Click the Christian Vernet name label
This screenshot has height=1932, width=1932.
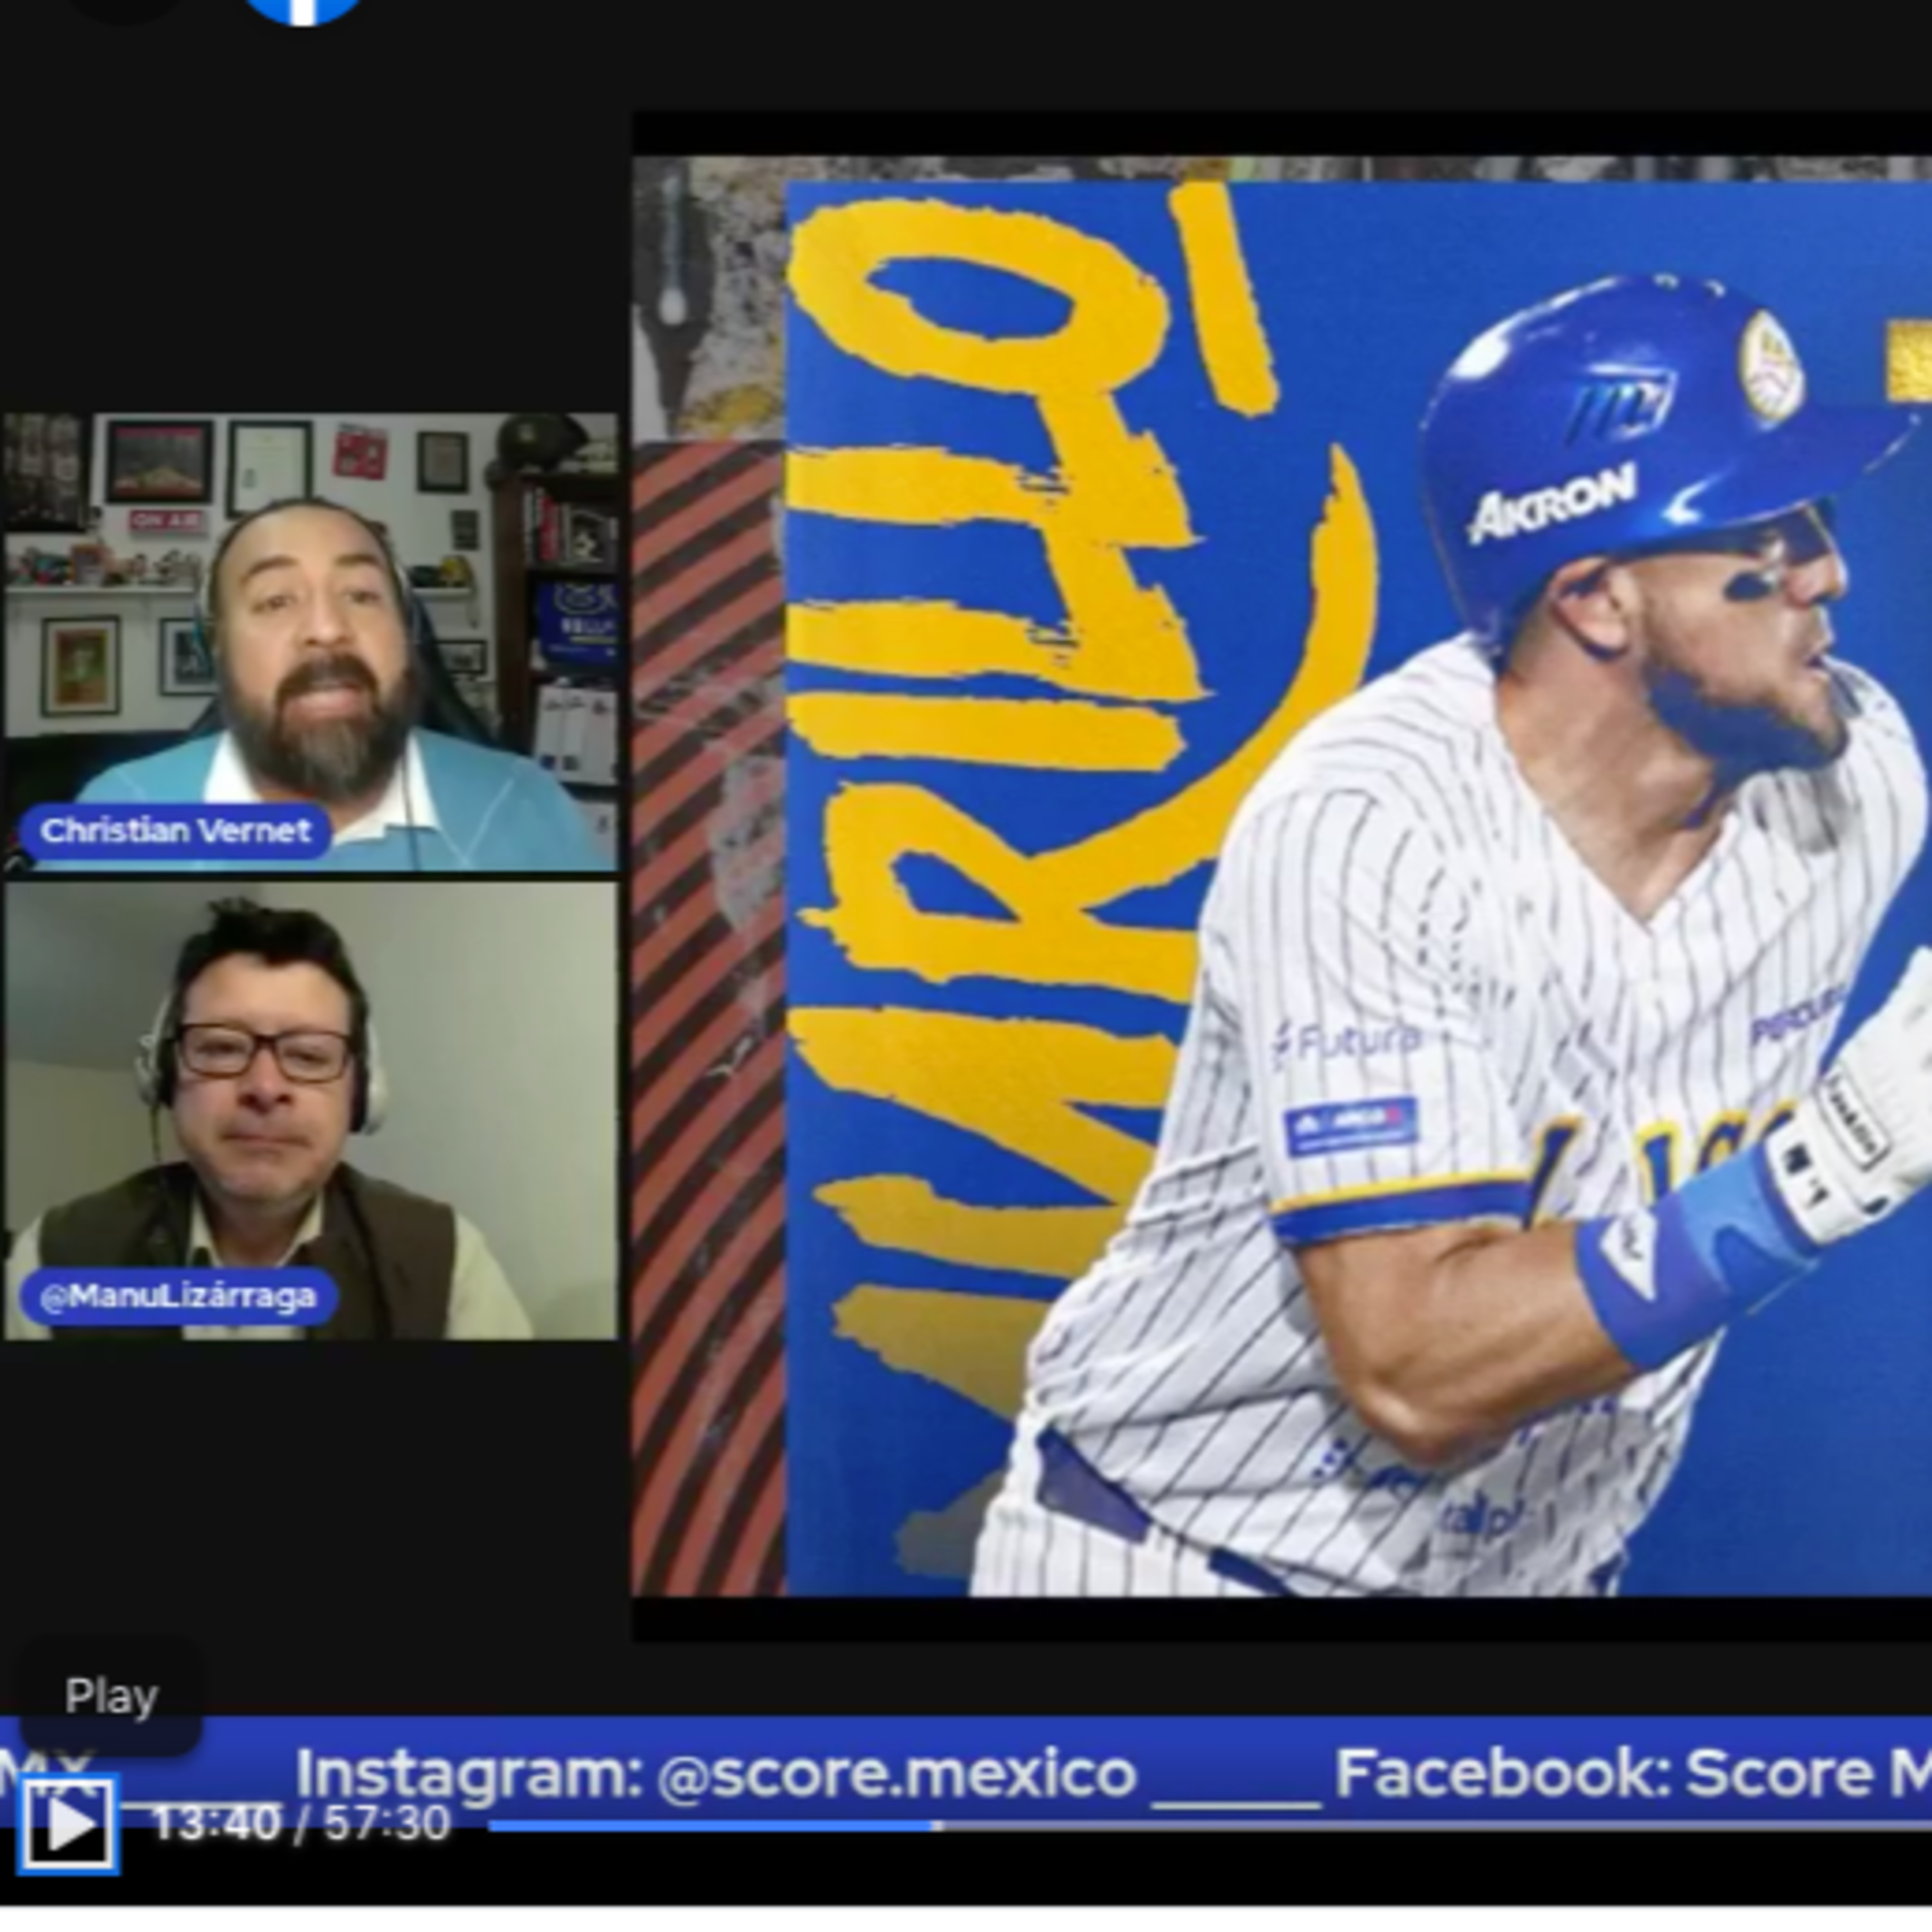click(x=176, y=831)
